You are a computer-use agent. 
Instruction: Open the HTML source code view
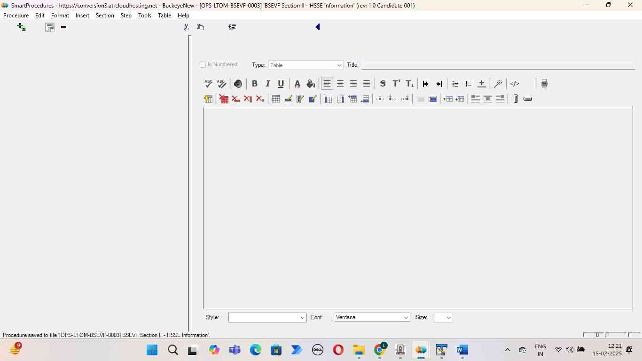point(515,84)
